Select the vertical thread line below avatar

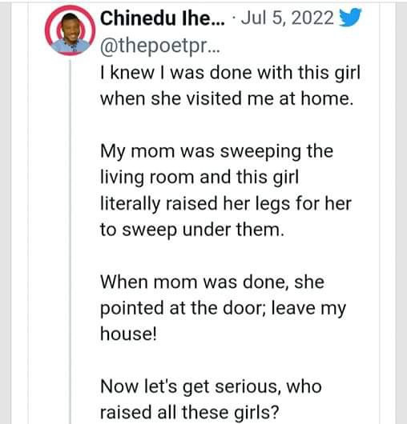tap(71, 242)
